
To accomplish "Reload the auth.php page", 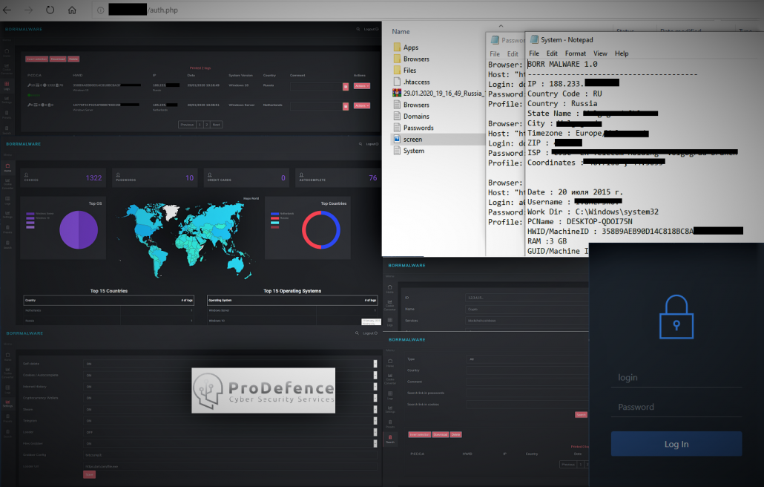I will [x=50, y=10].
